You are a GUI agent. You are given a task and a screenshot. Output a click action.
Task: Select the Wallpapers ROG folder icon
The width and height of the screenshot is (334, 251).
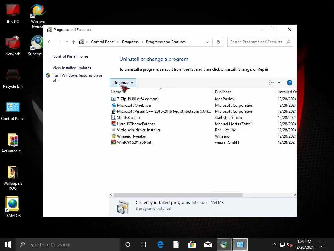point(13,178)
